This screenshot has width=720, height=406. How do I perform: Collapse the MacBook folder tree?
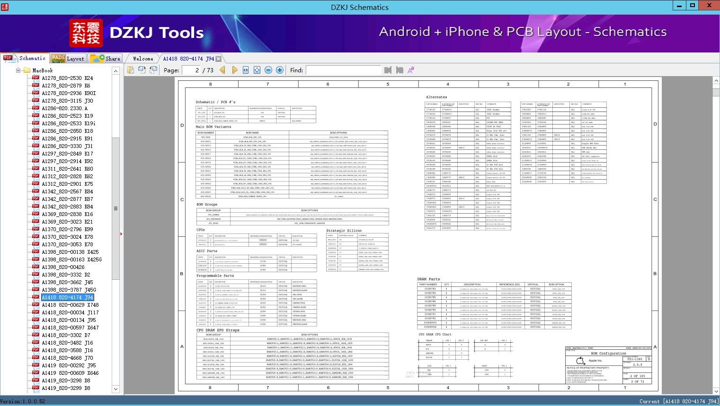click(x=19, y=70)
